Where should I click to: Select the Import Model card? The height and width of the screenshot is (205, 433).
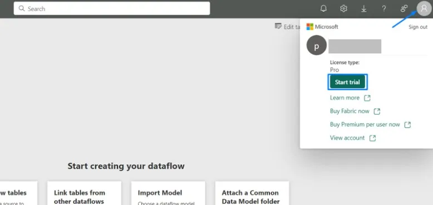click(x=168, y=193)
